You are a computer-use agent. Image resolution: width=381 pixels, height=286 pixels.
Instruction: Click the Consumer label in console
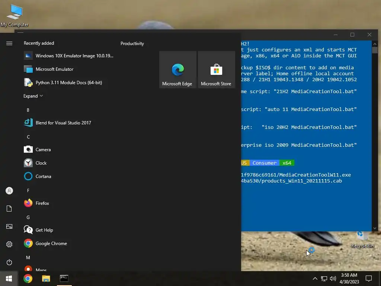pos(265,163)
